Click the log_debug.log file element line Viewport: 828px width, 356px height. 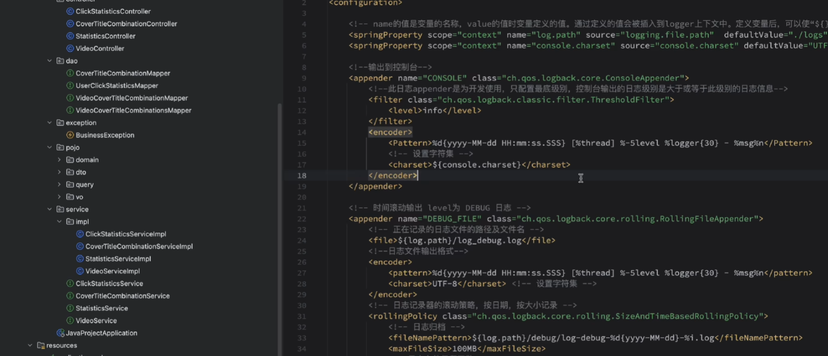tap(462, 240)
